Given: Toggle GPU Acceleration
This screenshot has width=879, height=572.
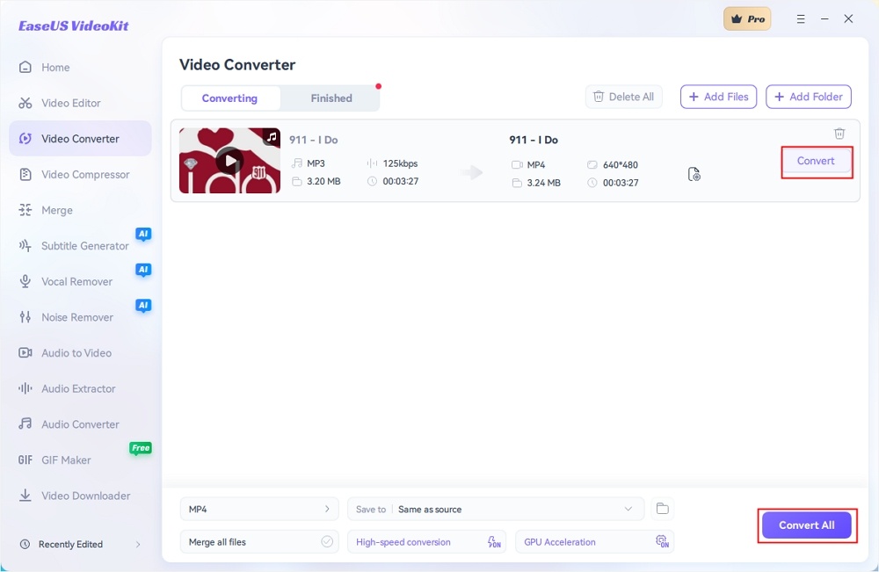Looking at the screenshot, I should [x=594, y=542].
